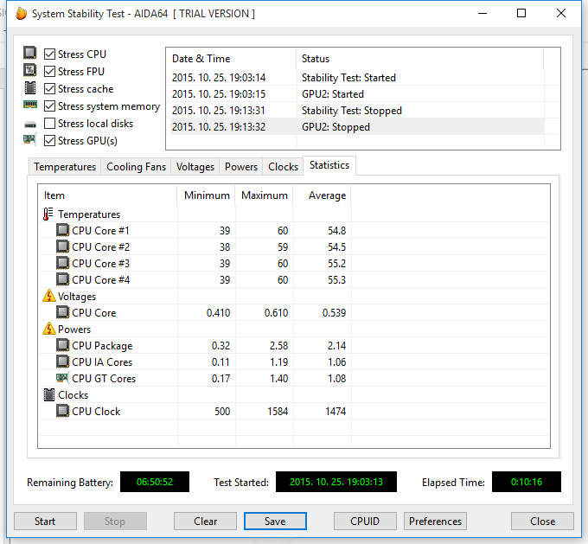Enable the Stress local disks checkbox

49,124
